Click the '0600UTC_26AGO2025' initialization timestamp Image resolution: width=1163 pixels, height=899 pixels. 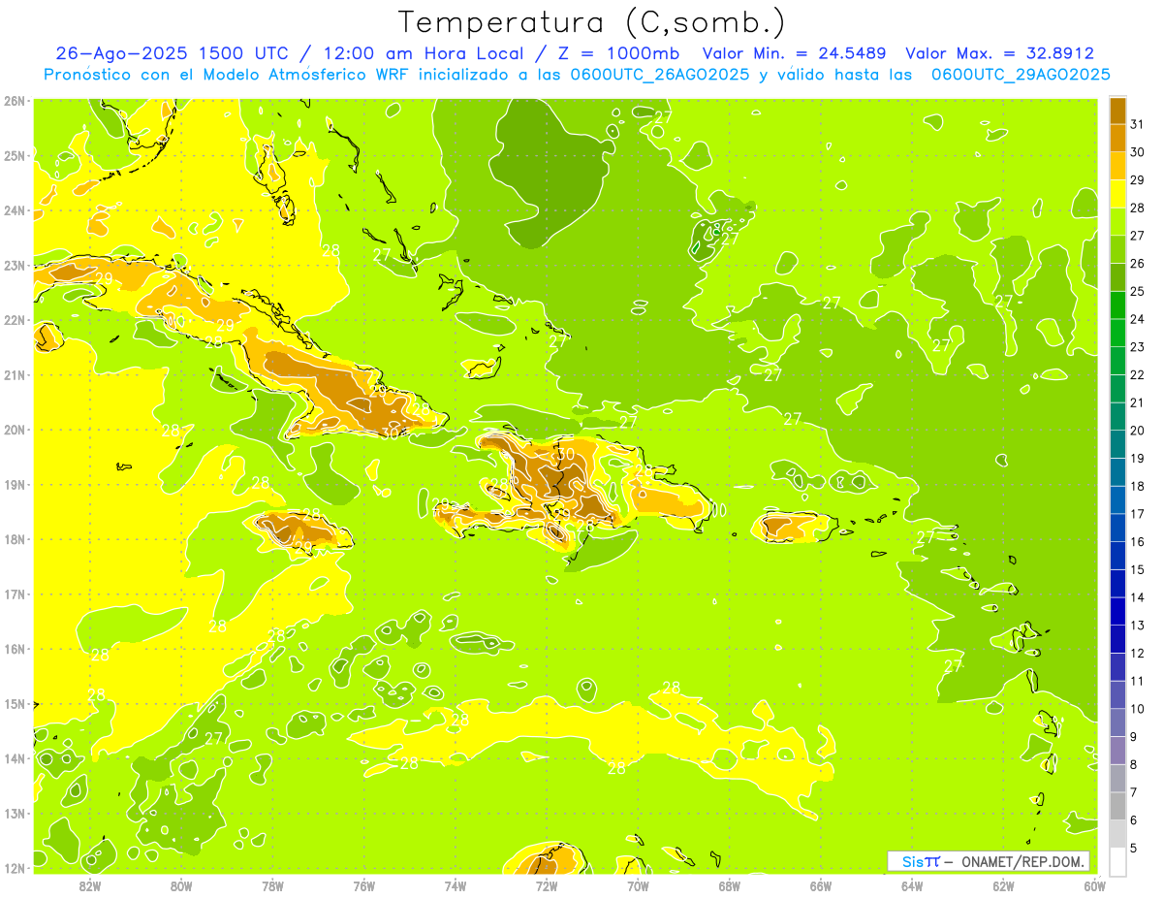(x=660, y=75)
